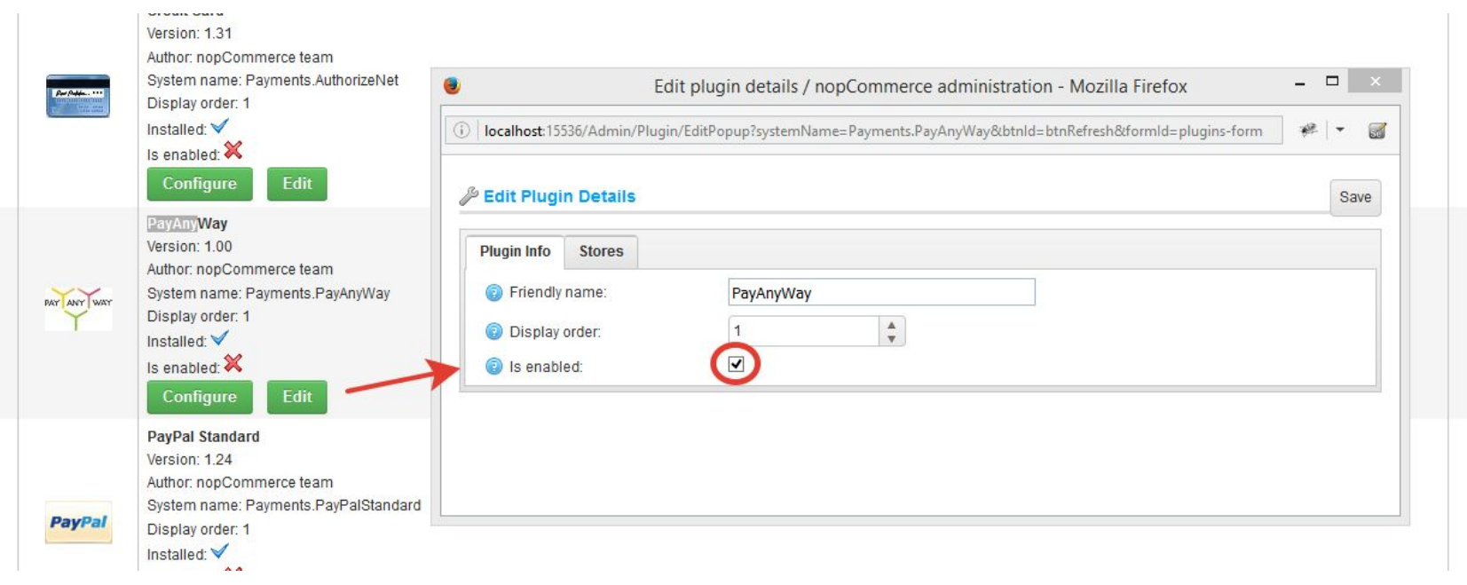This screenshot has height=585, width=1467.
Task: Click the 'Version: 1.31' text
Action: (189, 34)
